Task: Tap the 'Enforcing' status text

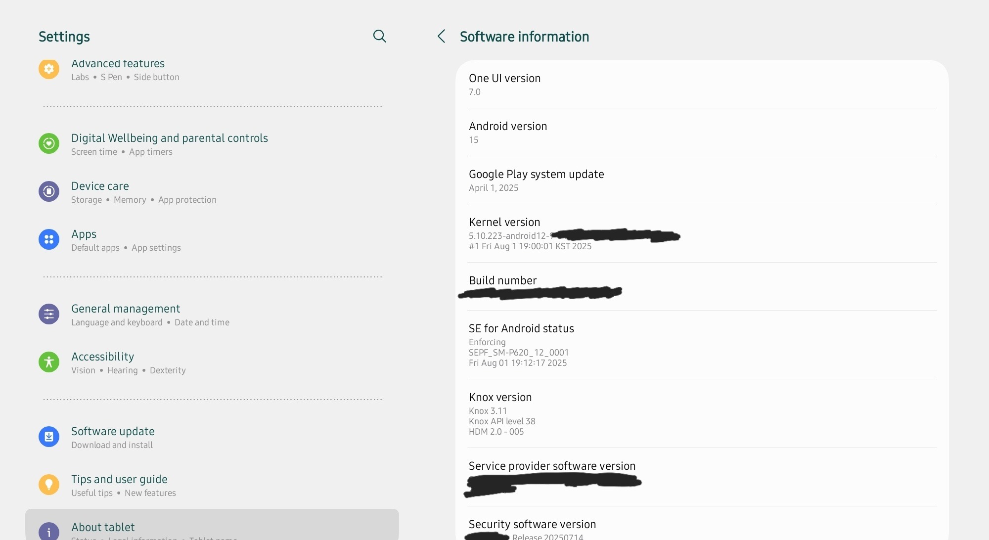Action: [x=487, y=342]
